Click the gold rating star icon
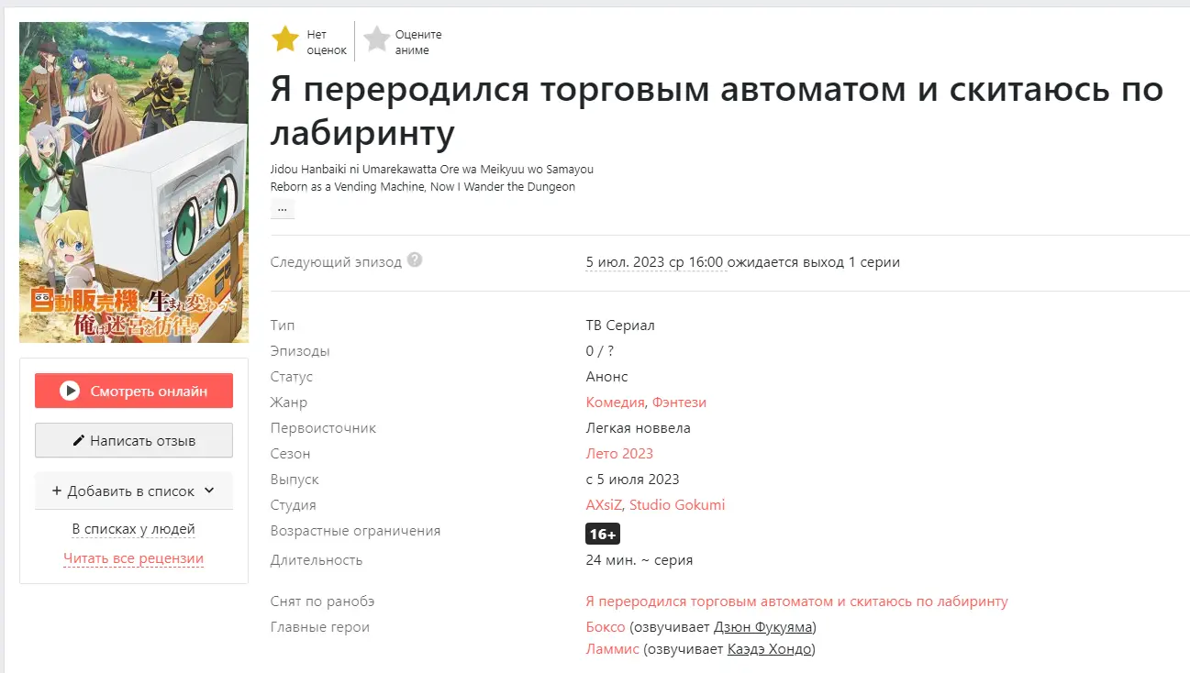This screenshot has height=673, width=1190. coord(285,39)
